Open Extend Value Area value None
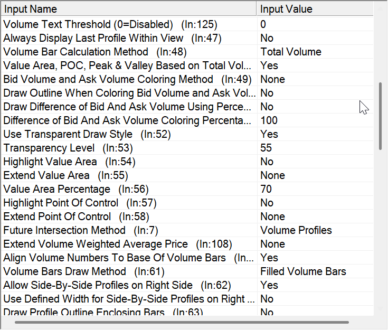388x330 pixels. tap(315, 175)
